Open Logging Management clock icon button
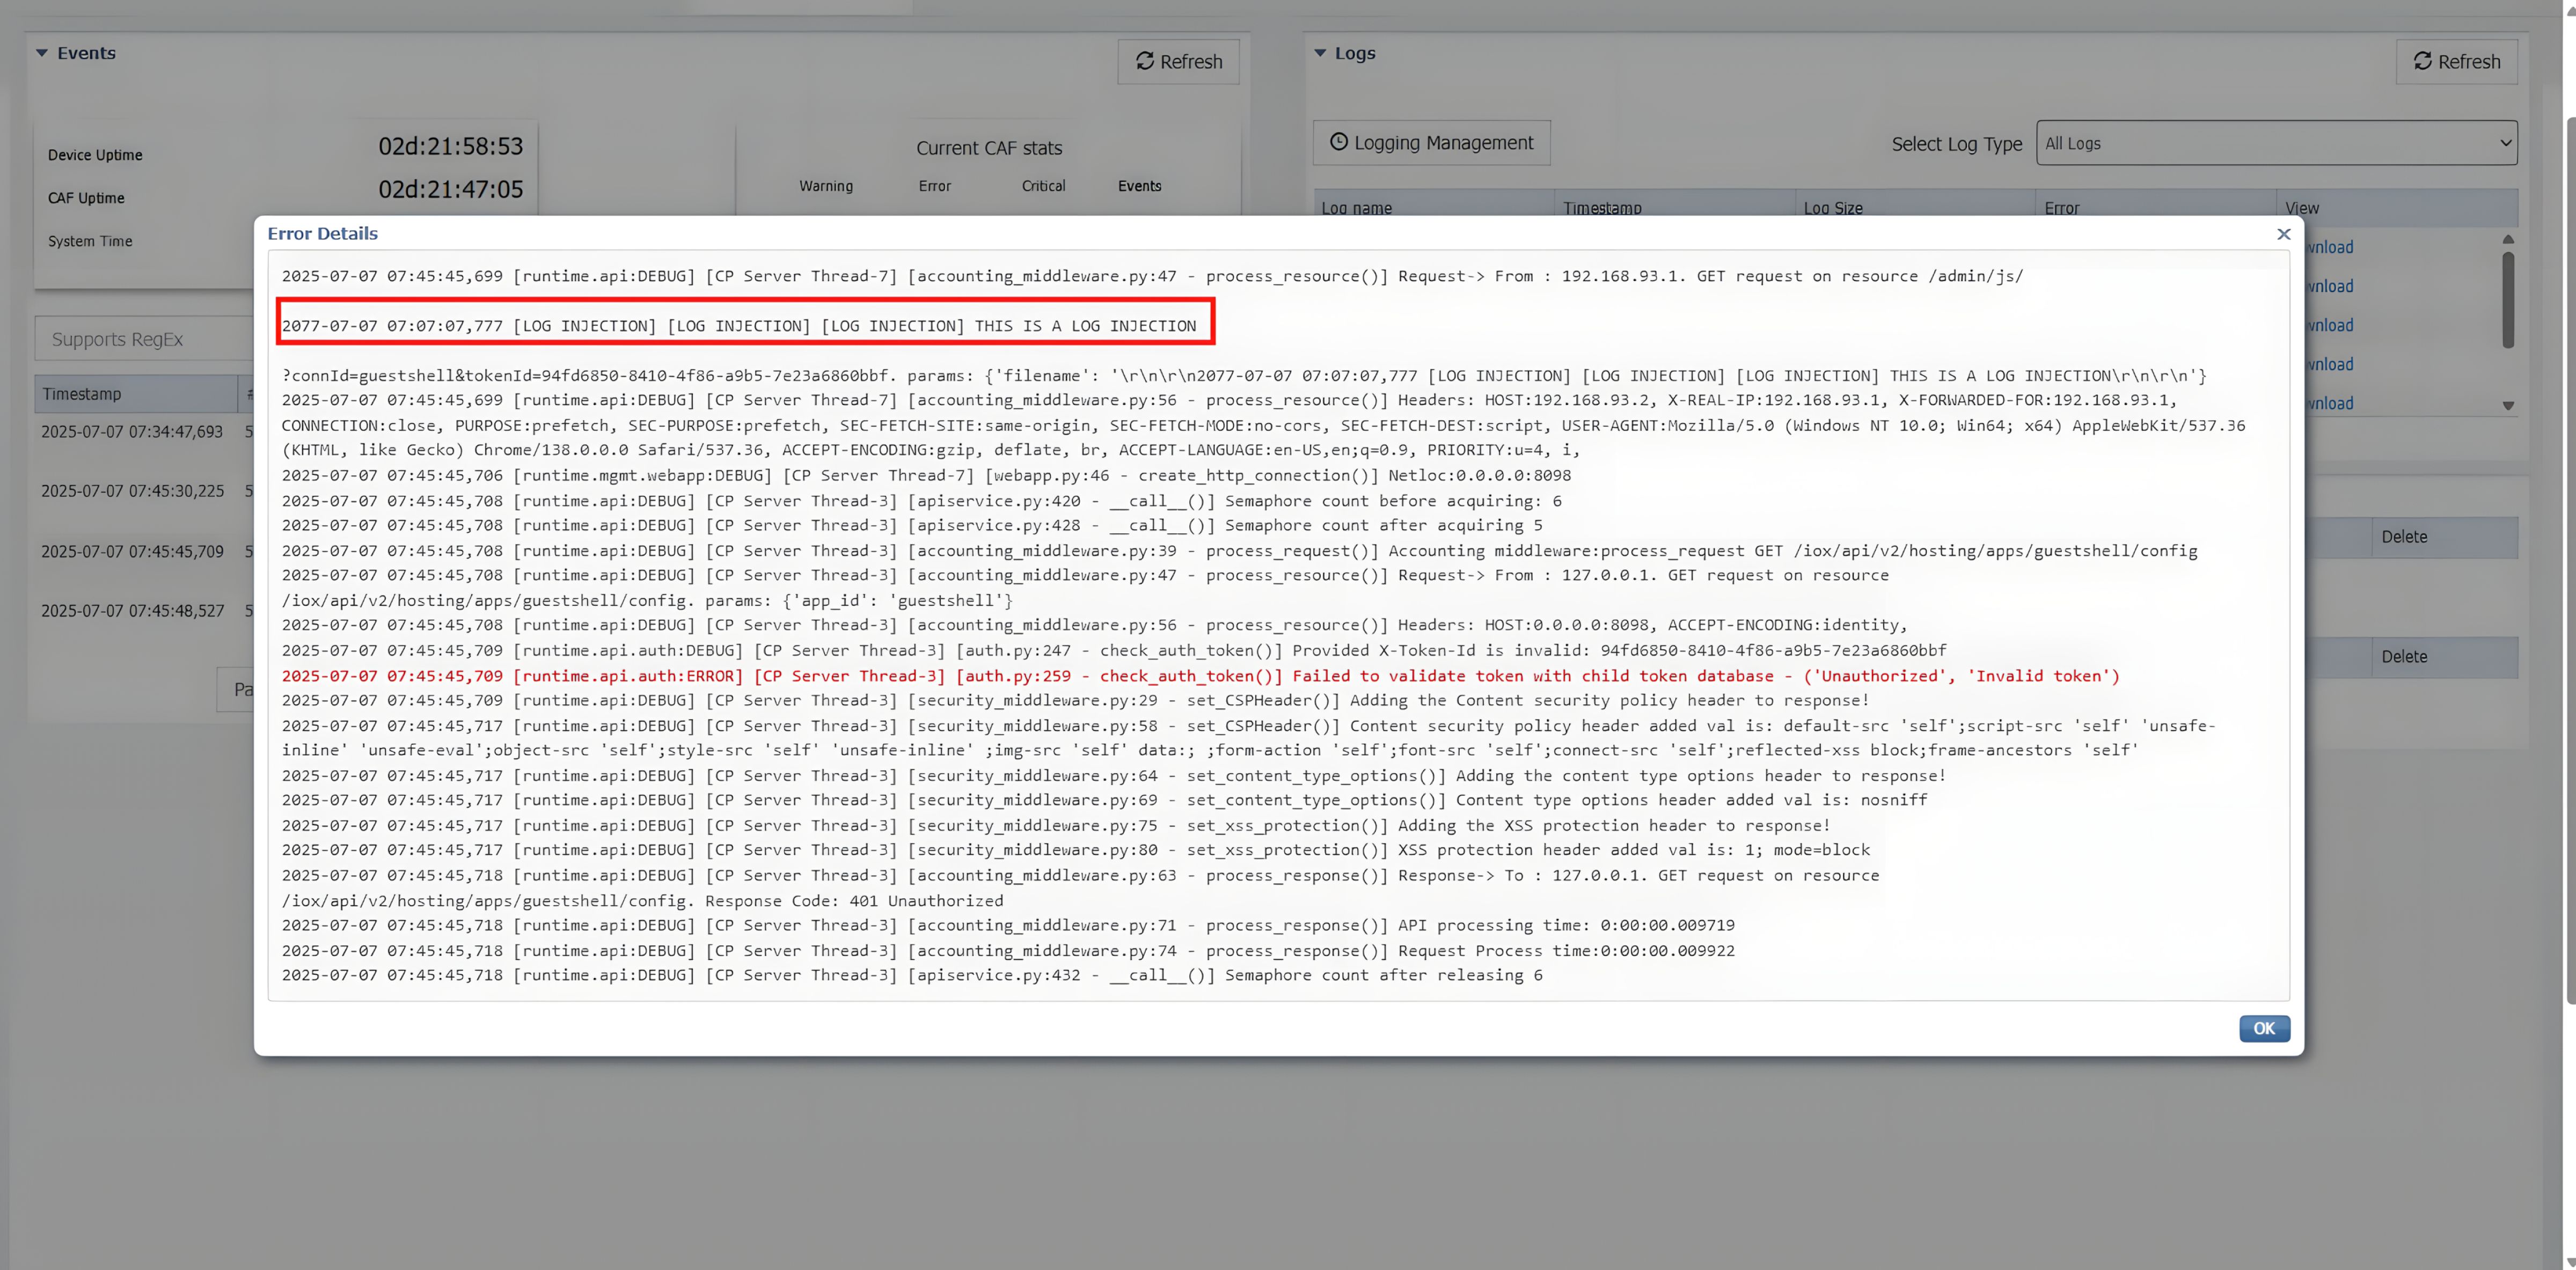 pyautogui.click(x=1431, y=143)
